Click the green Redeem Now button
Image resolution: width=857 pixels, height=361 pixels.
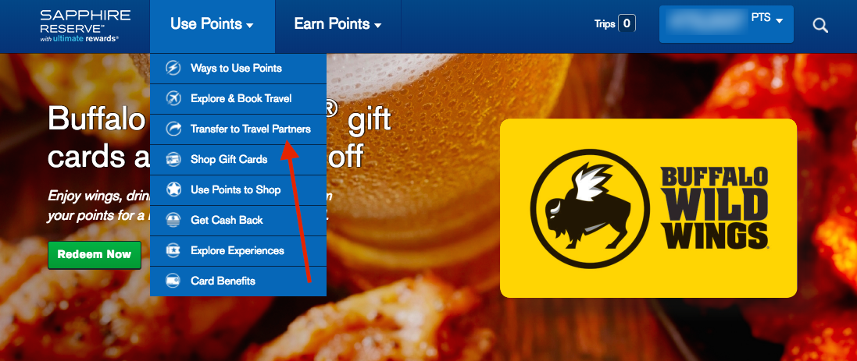[x=95, y=255]
